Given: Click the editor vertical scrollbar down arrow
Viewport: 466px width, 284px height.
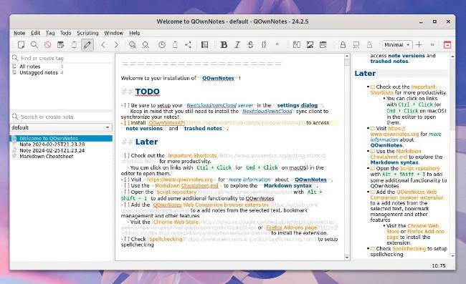Looking at the screenshot, I should pyautogui.click(x=347, y=258).
